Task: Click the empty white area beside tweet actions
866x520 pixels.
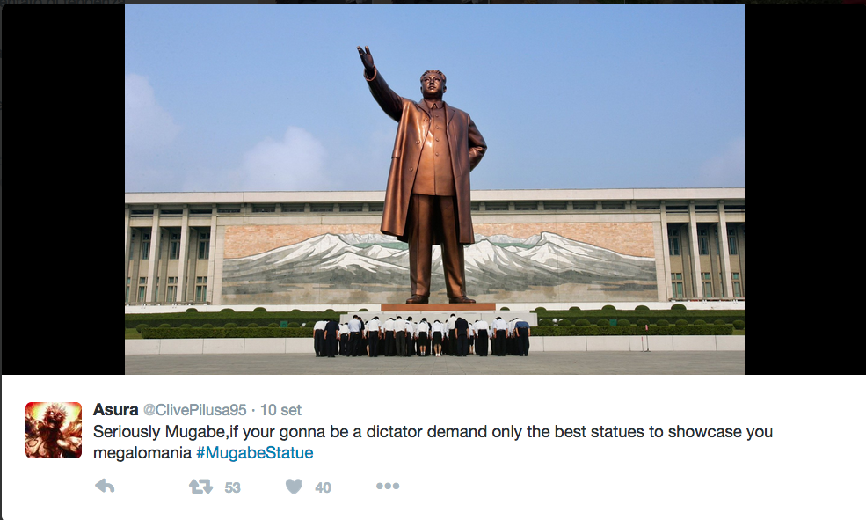Action: [608, 487]
